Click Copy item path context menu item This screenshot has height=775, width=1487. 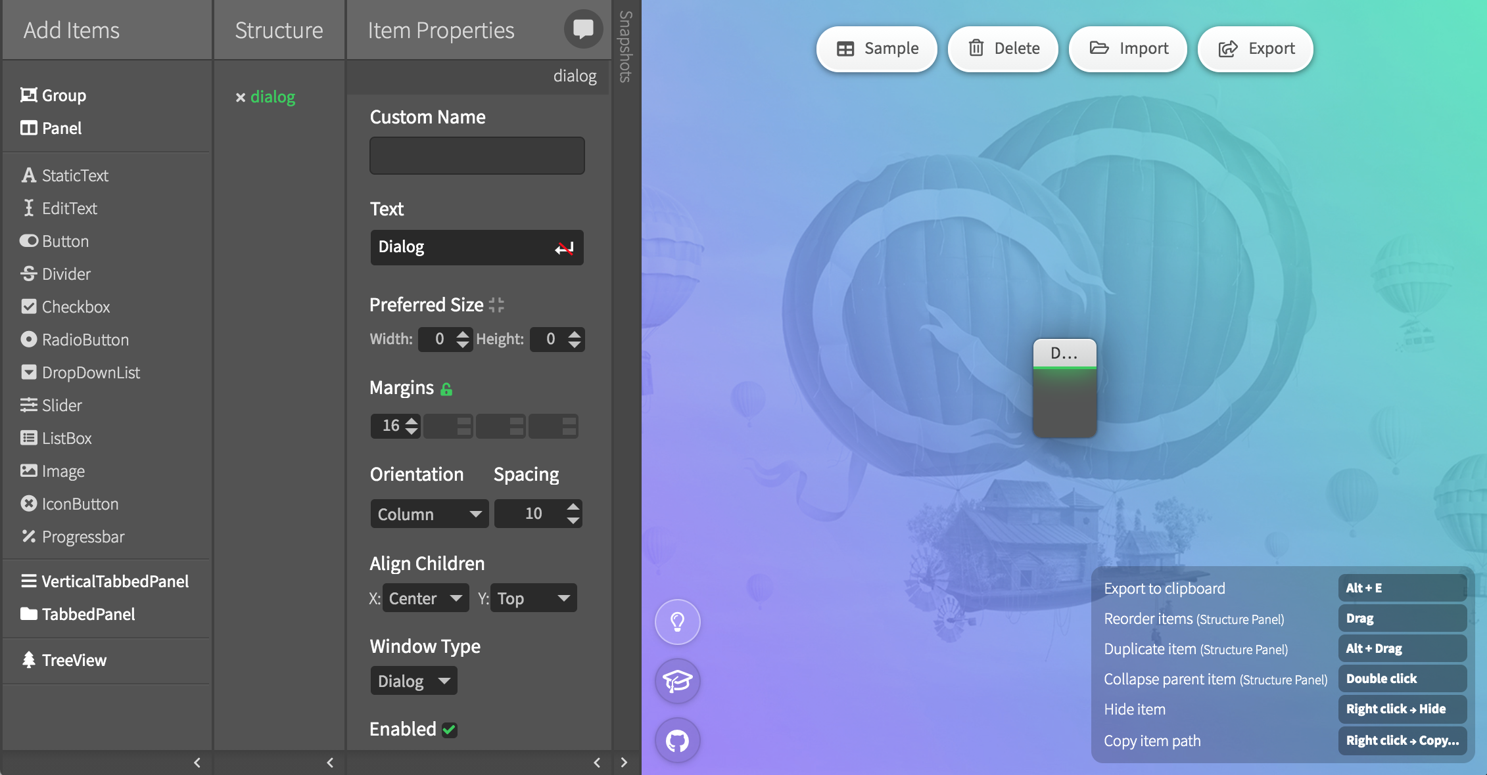click(x=1152, y=740)
